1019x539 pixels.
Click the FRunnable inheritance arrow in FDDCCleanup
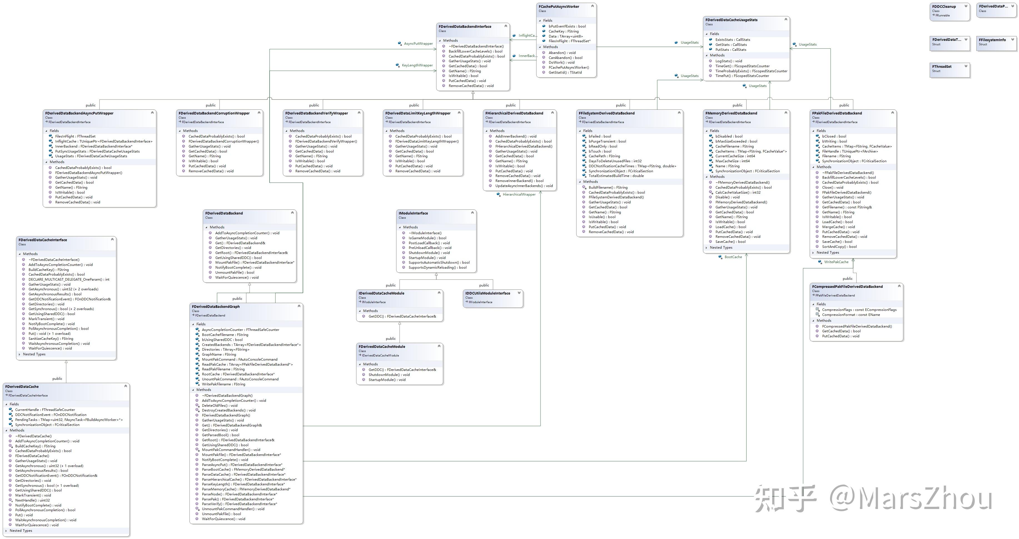tap(933, 16)
